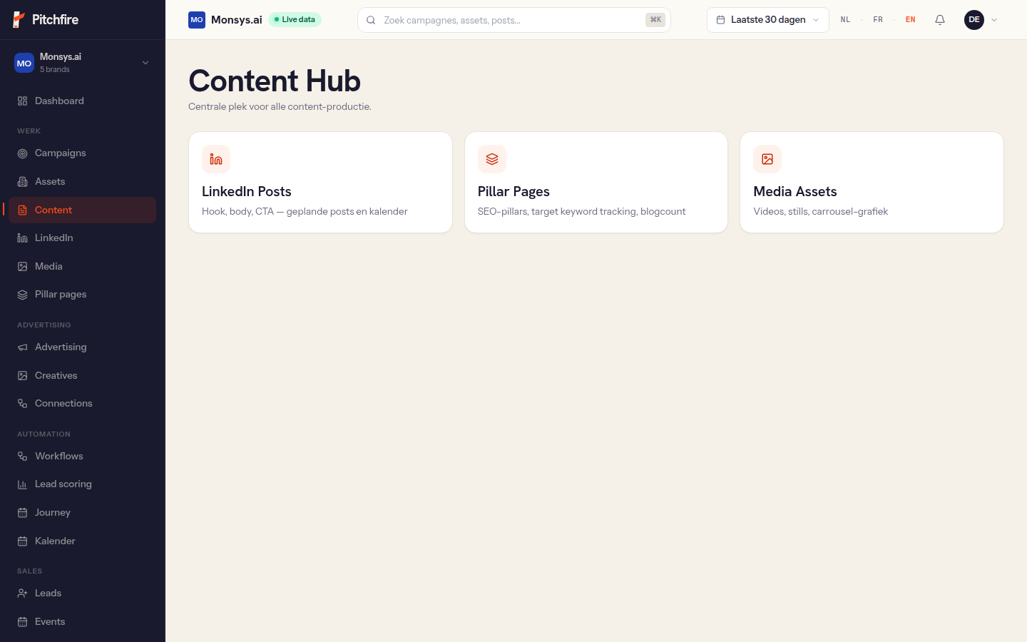Click the Leads person-plus icon
This screenshot has width=1027, height=642.
coord(23,593)
